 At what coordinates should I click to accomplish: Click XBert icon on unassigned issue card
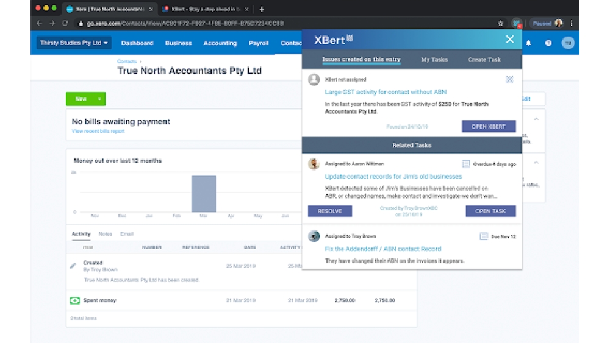click(x=509, y=80)
